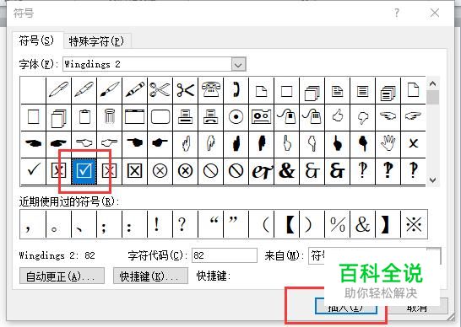This screenshot has width=461, height=327.
Task: Click the 插入(I) insert button
Action: tap(346, 307)
